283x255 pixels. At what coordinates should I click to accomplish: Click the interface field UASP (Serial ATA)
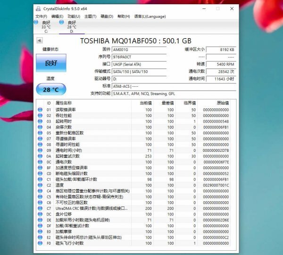139,64
